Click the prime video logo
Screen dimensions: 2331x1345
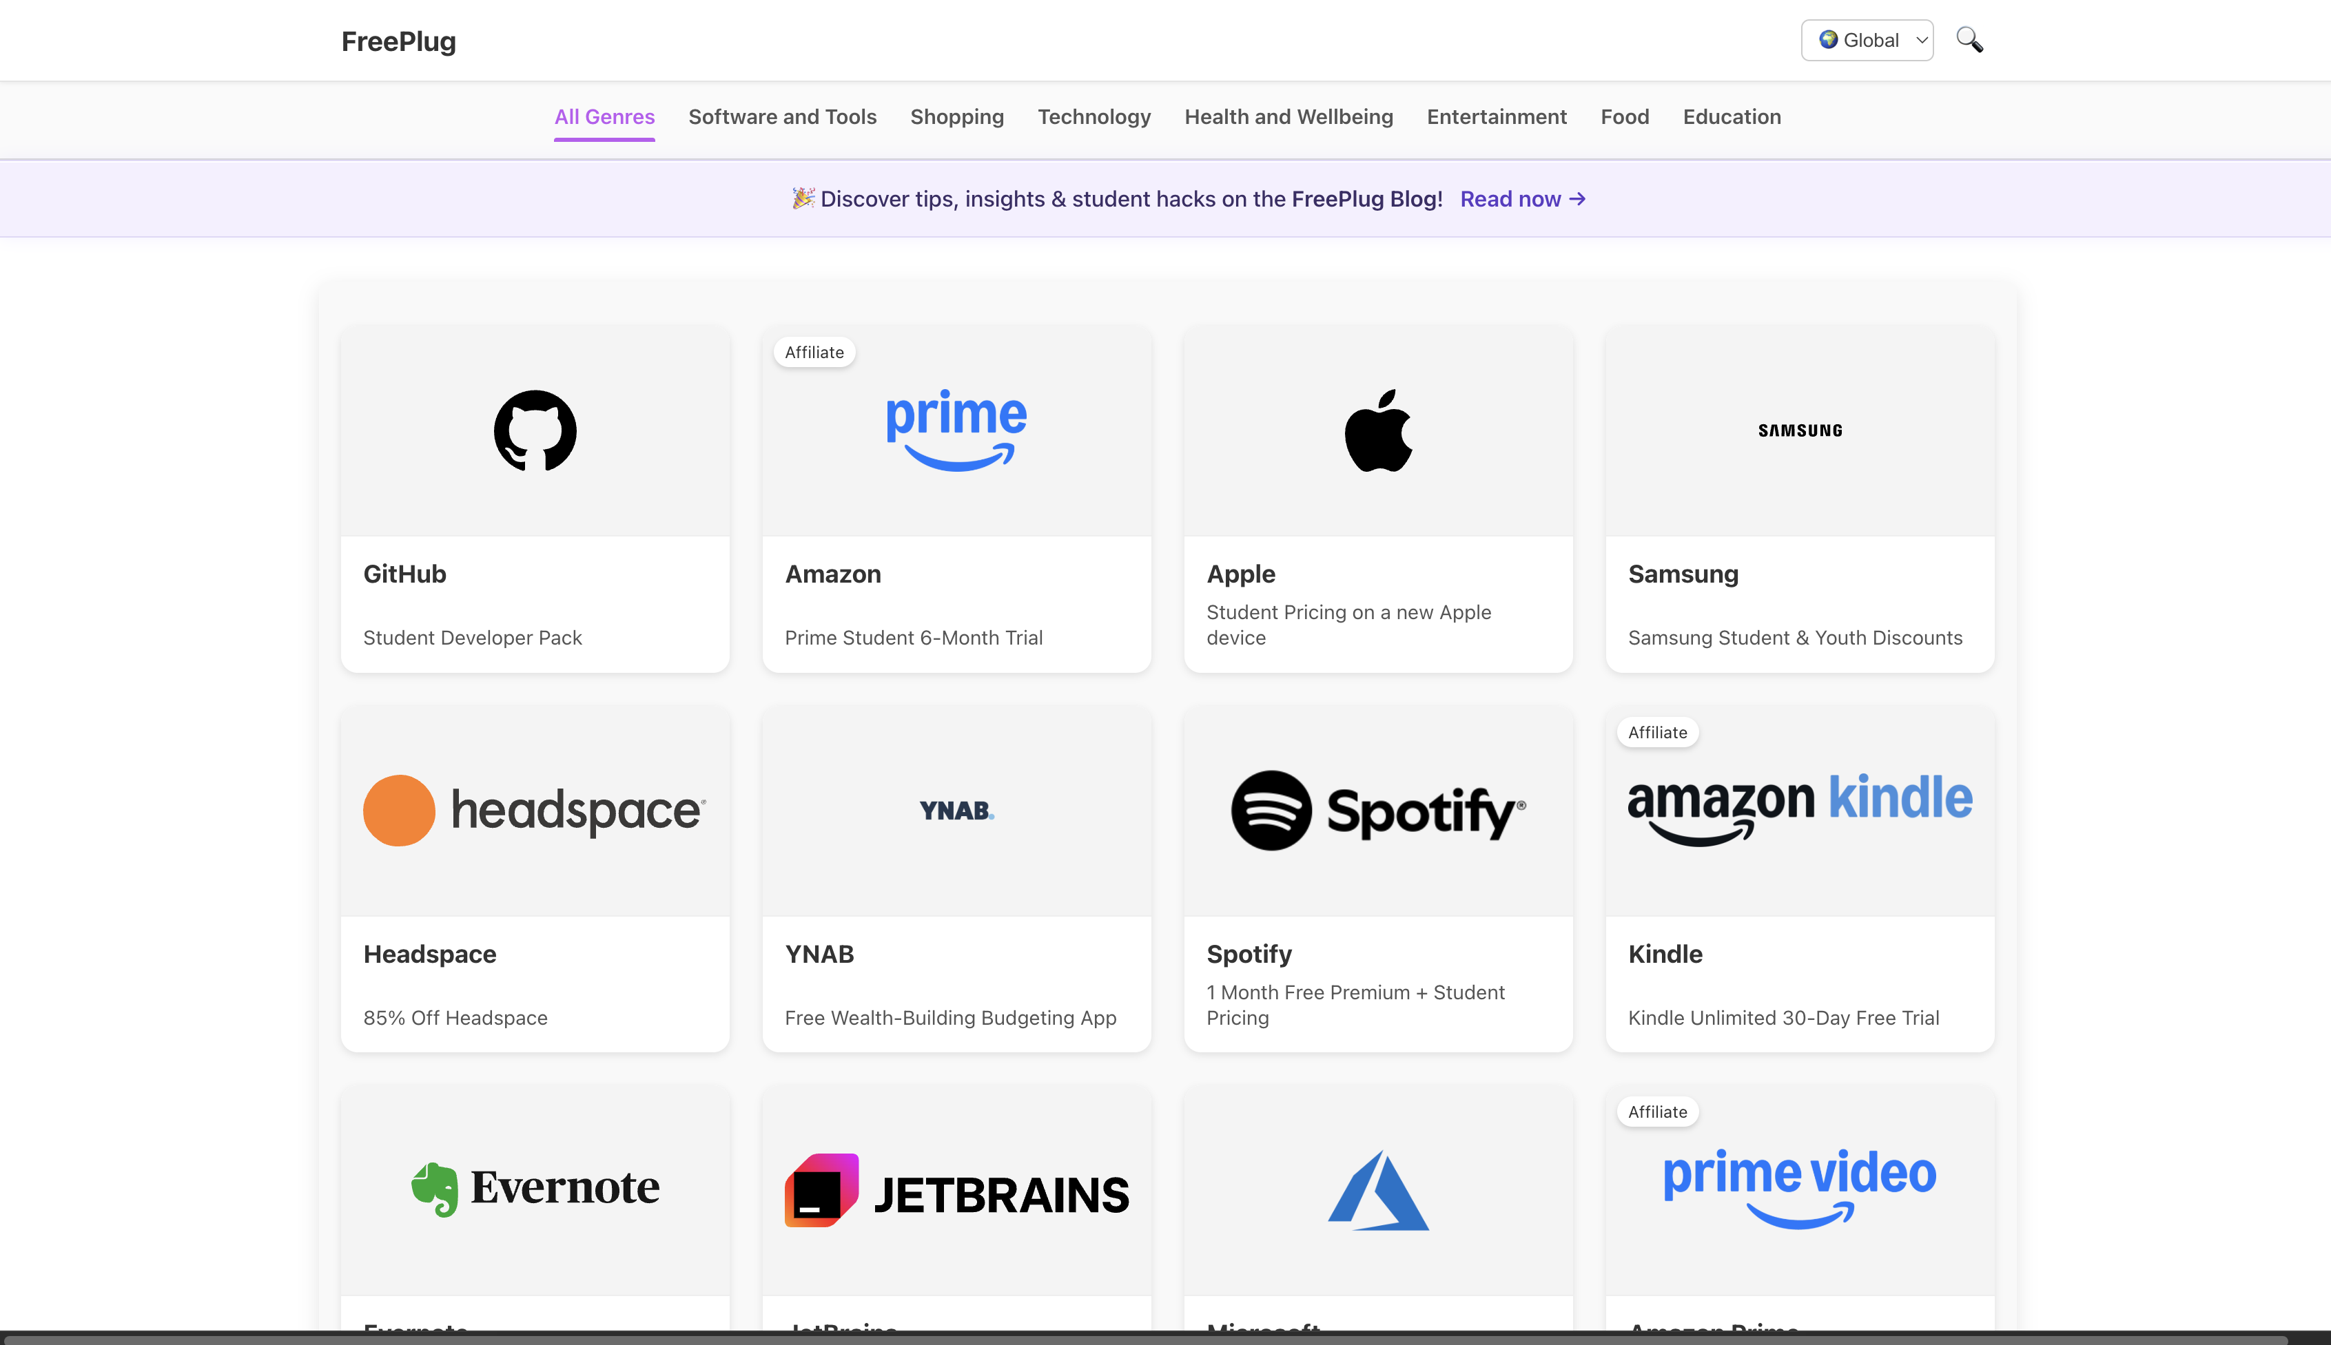pyautogui.click(x=1800, y=1189)
